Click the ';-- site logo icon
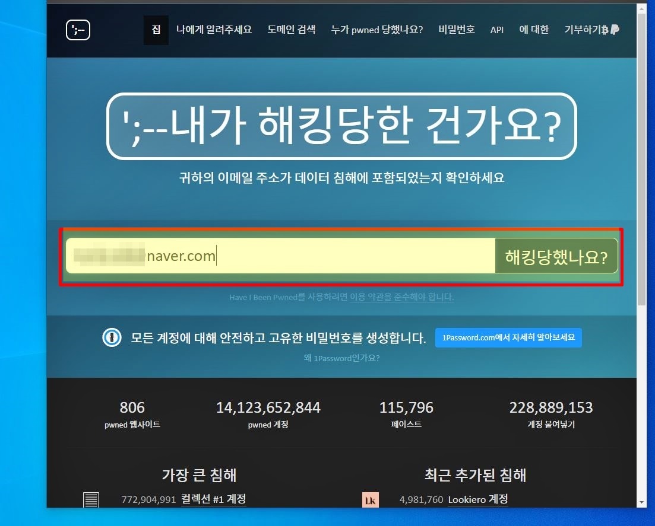Viewport: 655px width, 526px height. click(x=78, y=30)
